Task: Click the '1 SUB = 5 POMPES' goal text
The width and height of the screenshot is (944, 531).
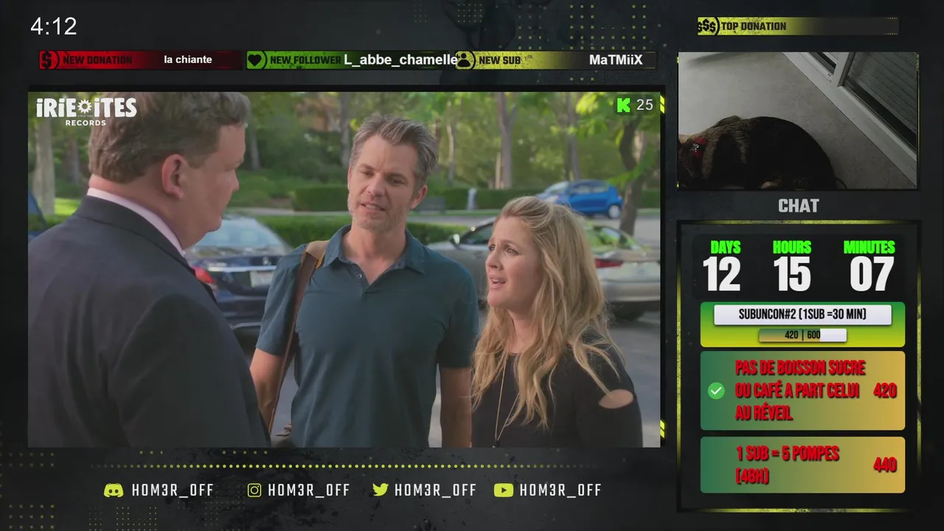Action: (787, 465)
